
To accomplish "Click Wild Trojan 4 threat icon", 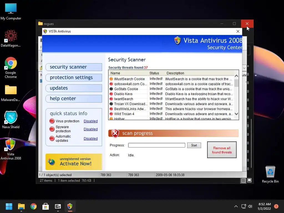I will [x=111, y=114].
